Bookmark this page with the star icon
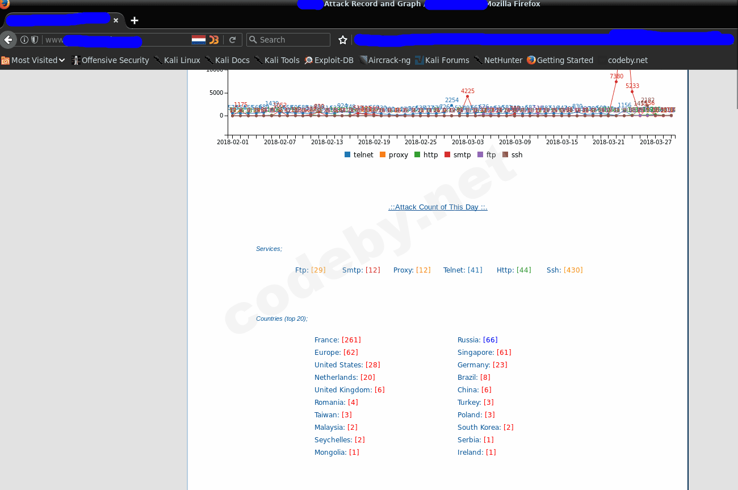 [343, 40]
